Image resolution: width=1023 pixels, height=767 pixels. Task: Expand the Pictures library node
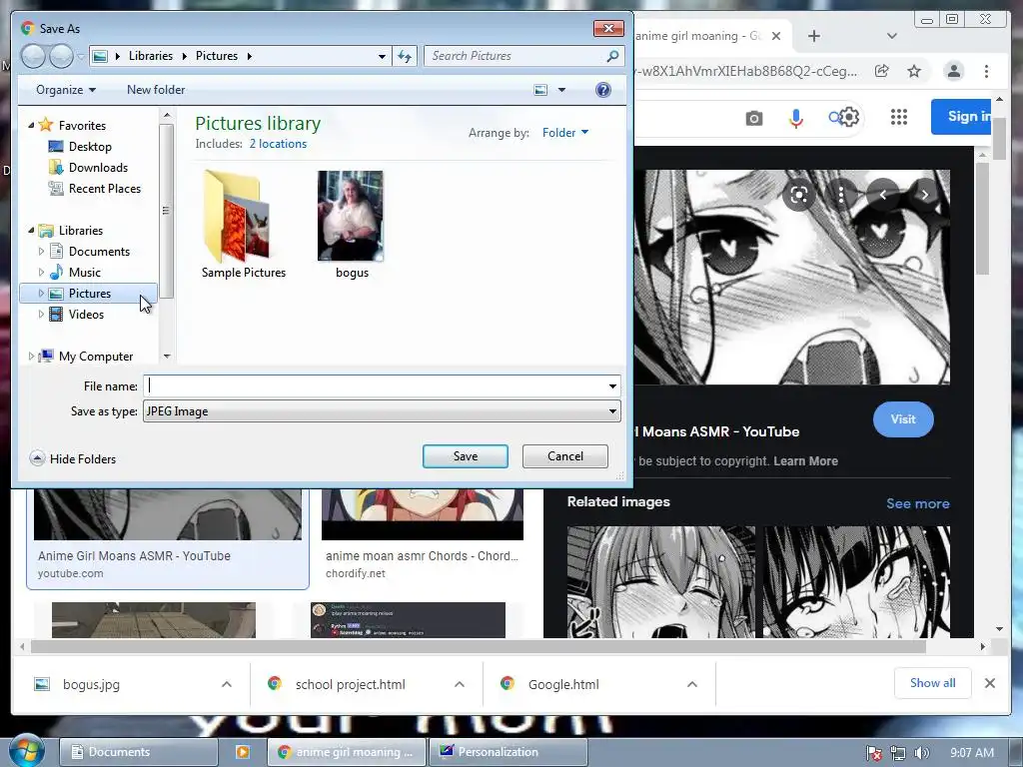coord(41,294)
